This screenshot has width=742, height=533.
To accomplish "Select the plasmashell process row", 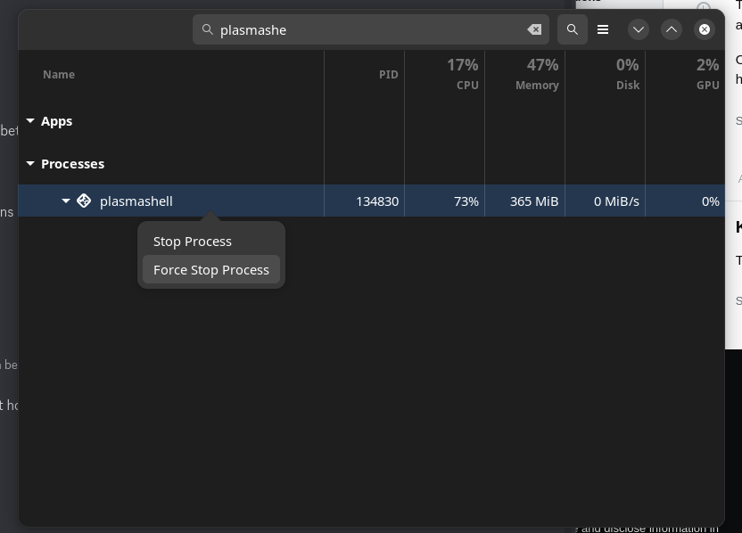I will pyautogui.click(x=372, y=201).
